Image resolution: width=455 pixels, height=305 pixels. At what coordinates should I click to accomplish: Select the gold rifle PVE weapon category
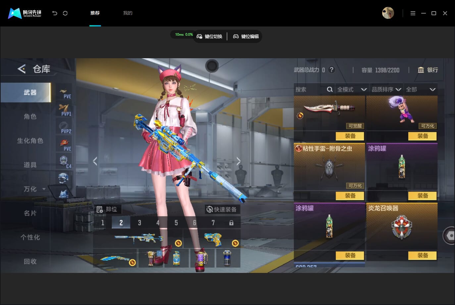pos(64,92)
